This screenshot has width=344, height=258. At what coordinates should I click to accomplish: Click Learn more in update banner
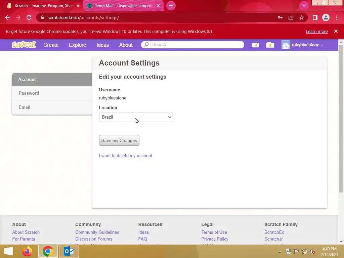click(317, 31)
